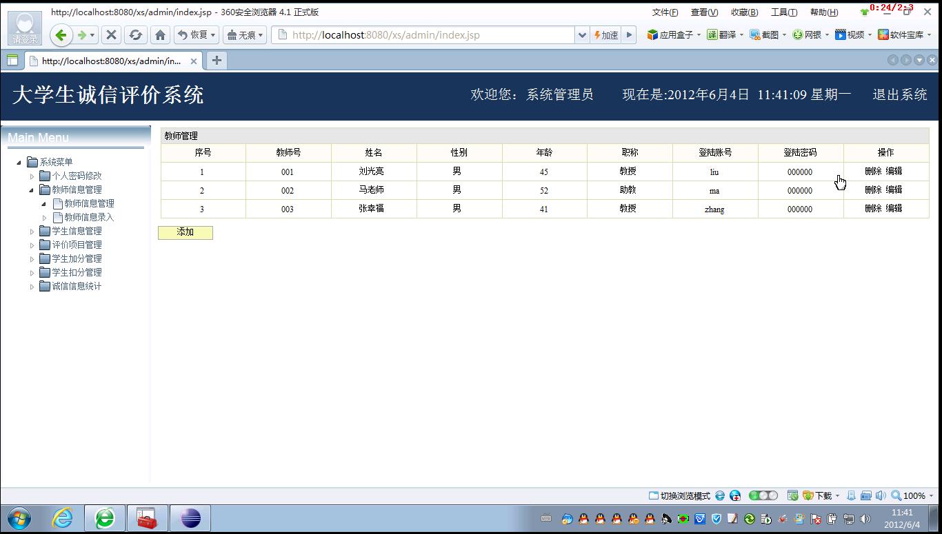942x534 pixels.
Task: Expand the 学生加分管理 folder
Action: pyautogui.click(x=32, y=259)
